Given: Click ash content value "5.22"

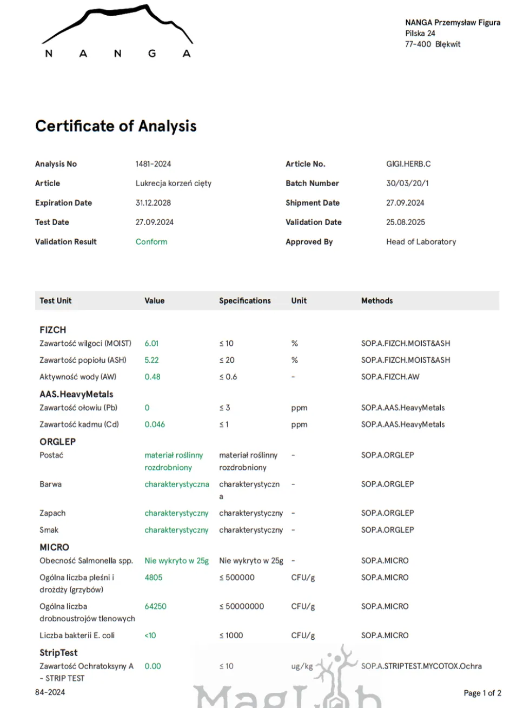Looking at the screenshot, I should tap(151, 360).
